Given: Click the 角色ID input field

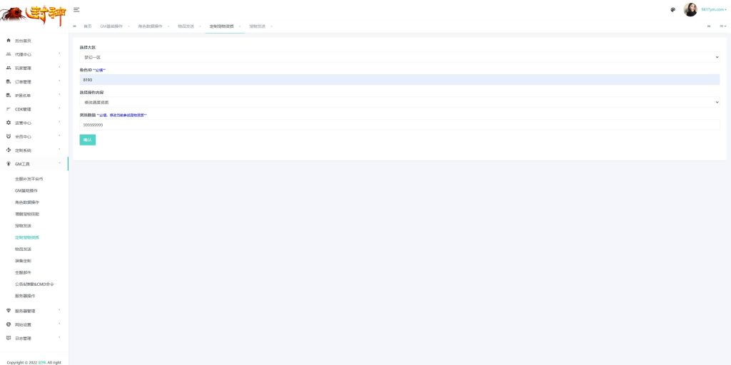Looking at the screenshot, I should click(x=399, y=80).
